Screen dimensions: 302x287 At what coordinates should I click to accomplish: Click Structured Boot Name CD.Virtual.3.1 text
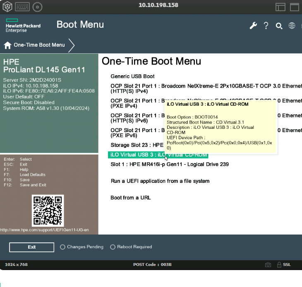point(205,122)
